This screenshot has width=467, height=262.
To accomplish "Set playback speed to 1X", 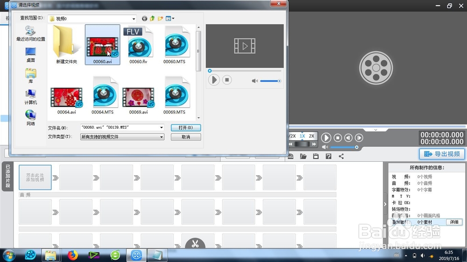I will point(302,136).
